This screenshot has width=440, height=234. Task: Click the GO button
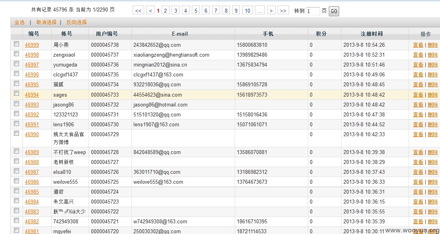tap(334, 11)
